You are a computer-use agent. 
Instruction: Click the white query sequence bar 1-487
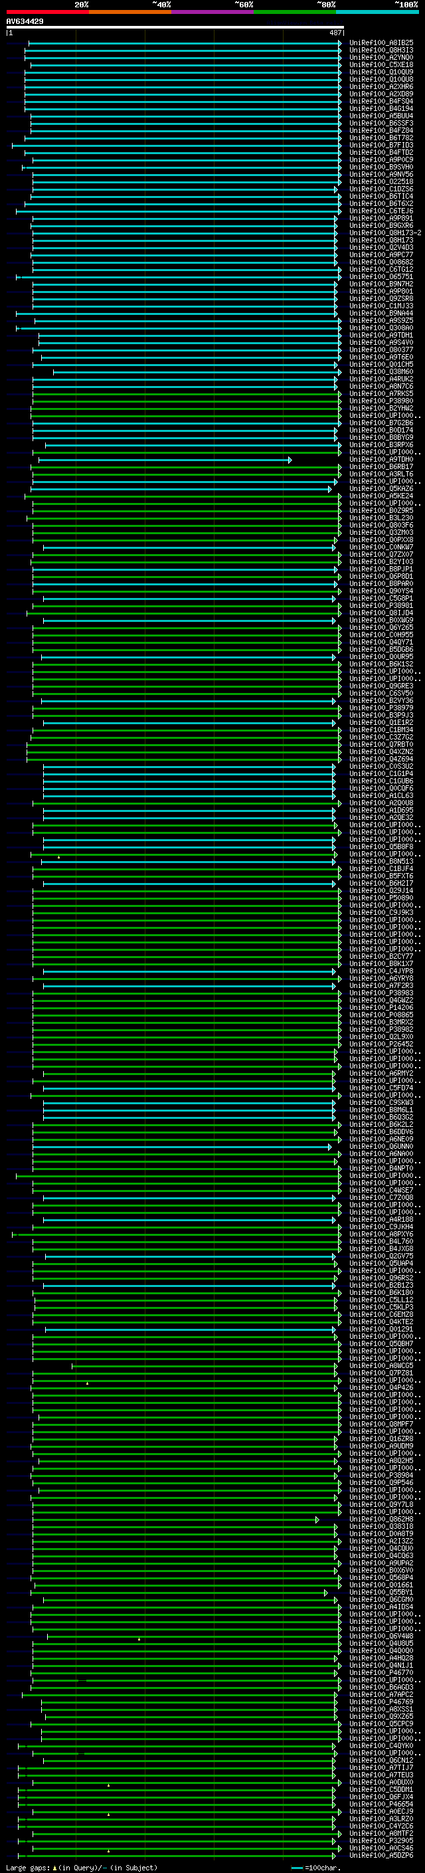(175, 28)
